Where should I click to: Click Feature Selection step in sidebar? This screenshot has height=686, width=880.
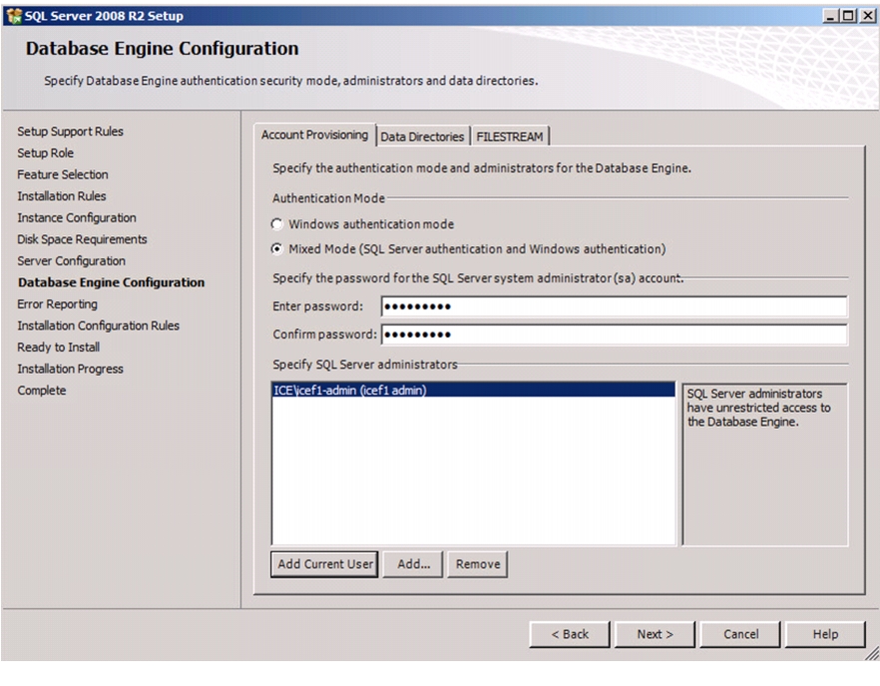[x=63, y=174]
